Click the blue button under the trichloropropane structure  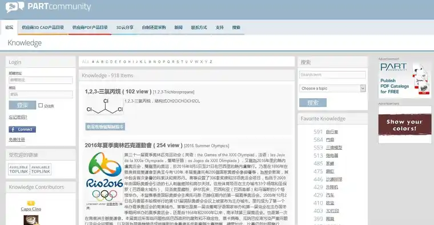pyautogui.click(x=105, y=127)
